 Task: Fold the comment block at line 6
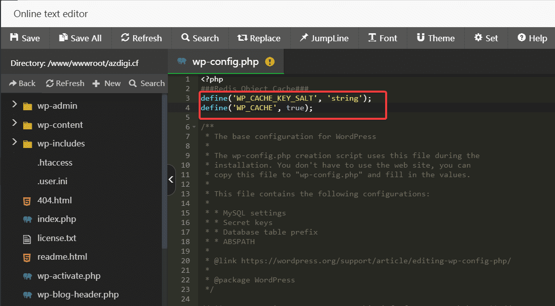(x=194, y=127)
